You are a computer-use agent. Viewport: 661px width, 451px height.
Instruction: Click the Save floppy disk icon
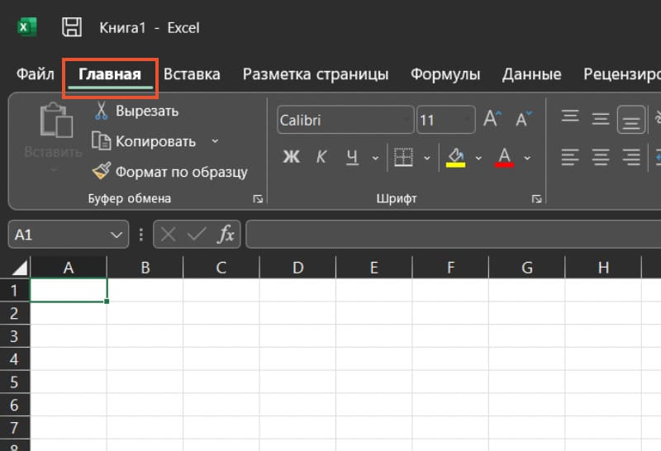pyautogui.click(x=73, y=27)
